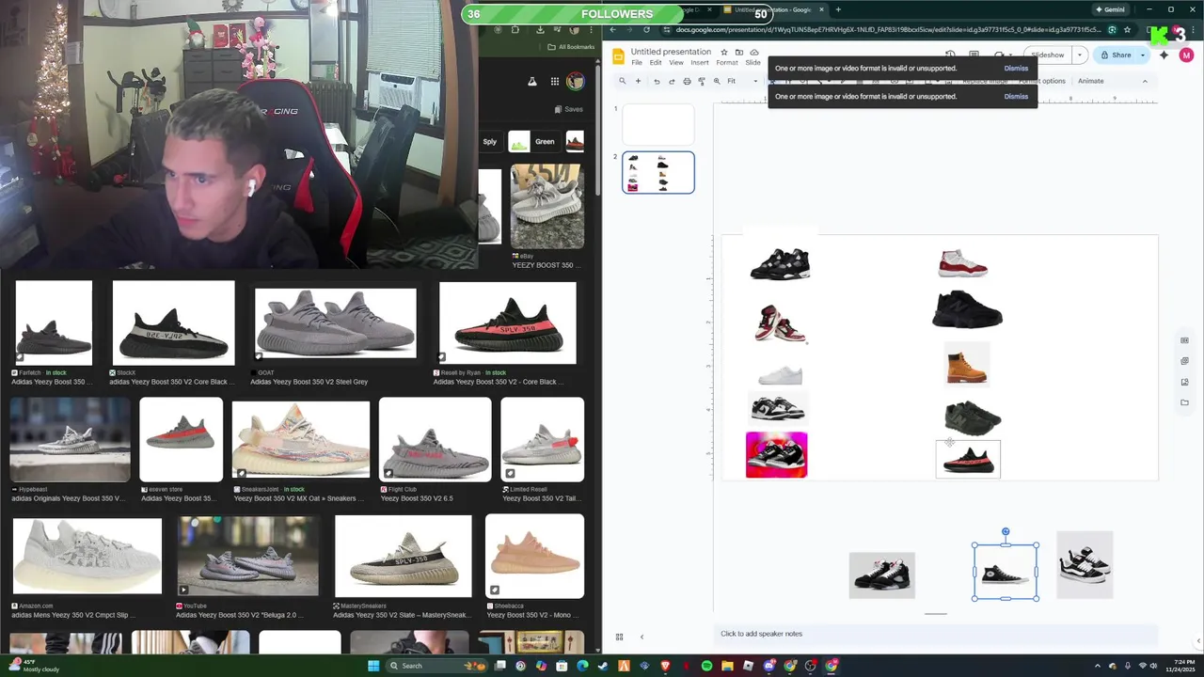This screenshot has height=677, width=1204.
Task: Reload the Google Slides page
Action: point(646,29)
